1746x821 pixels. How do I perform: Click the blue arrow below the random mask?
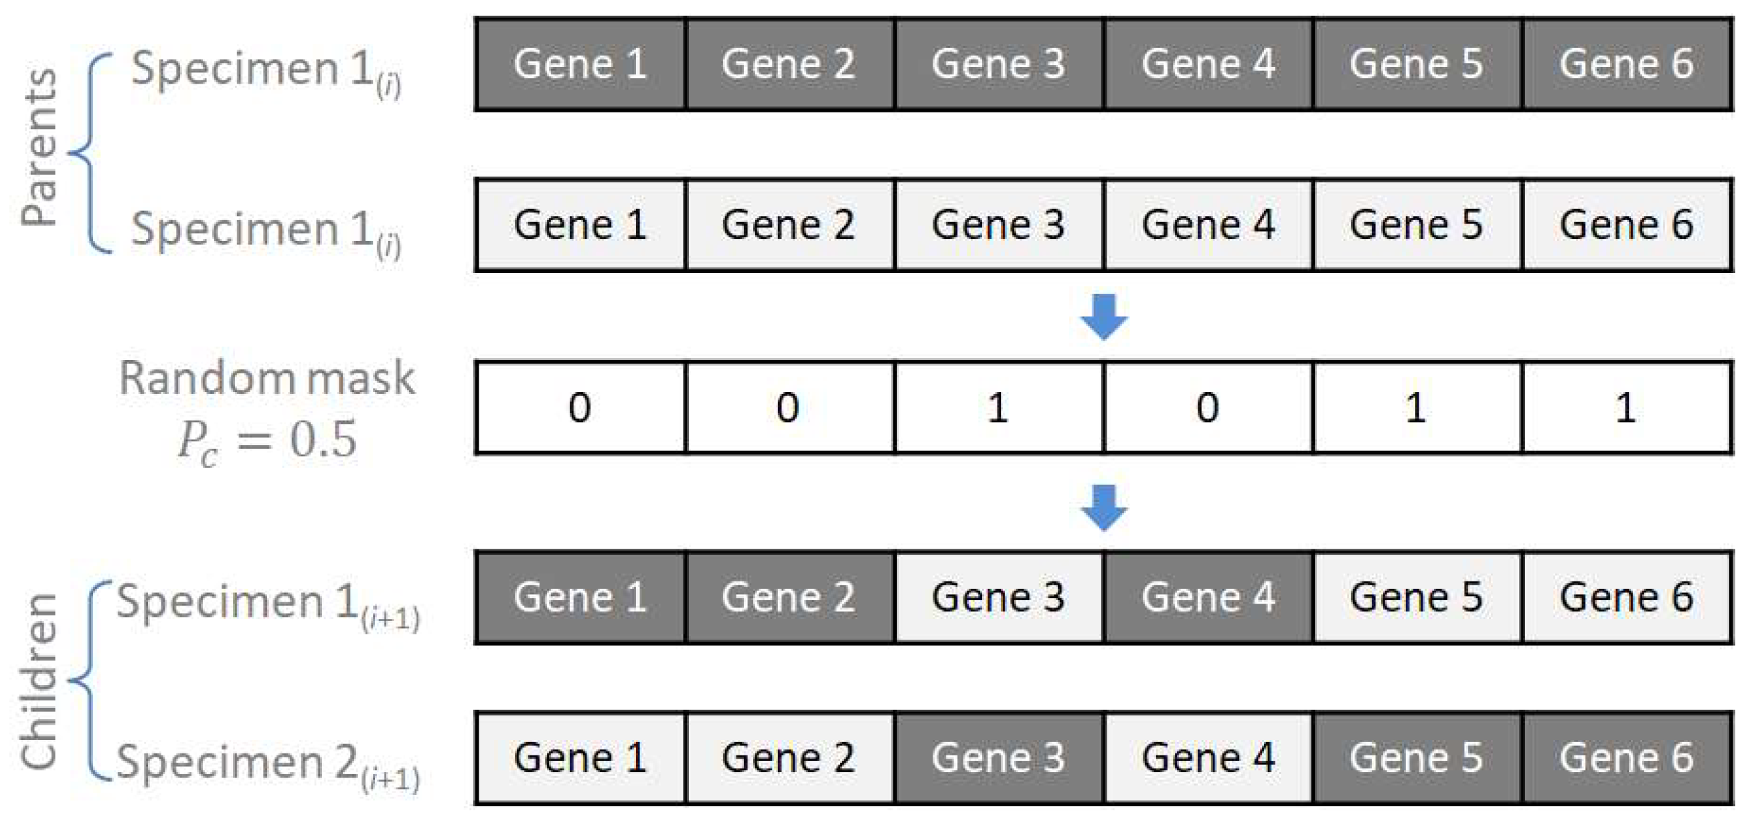click(x=1103, y=507)
